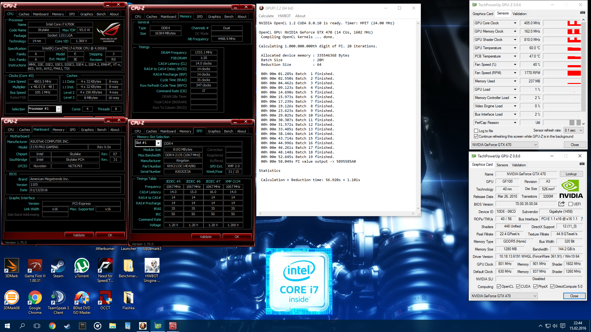
Task: Click Close in GPU-Z Sensors window
Action: pos(575,145)
